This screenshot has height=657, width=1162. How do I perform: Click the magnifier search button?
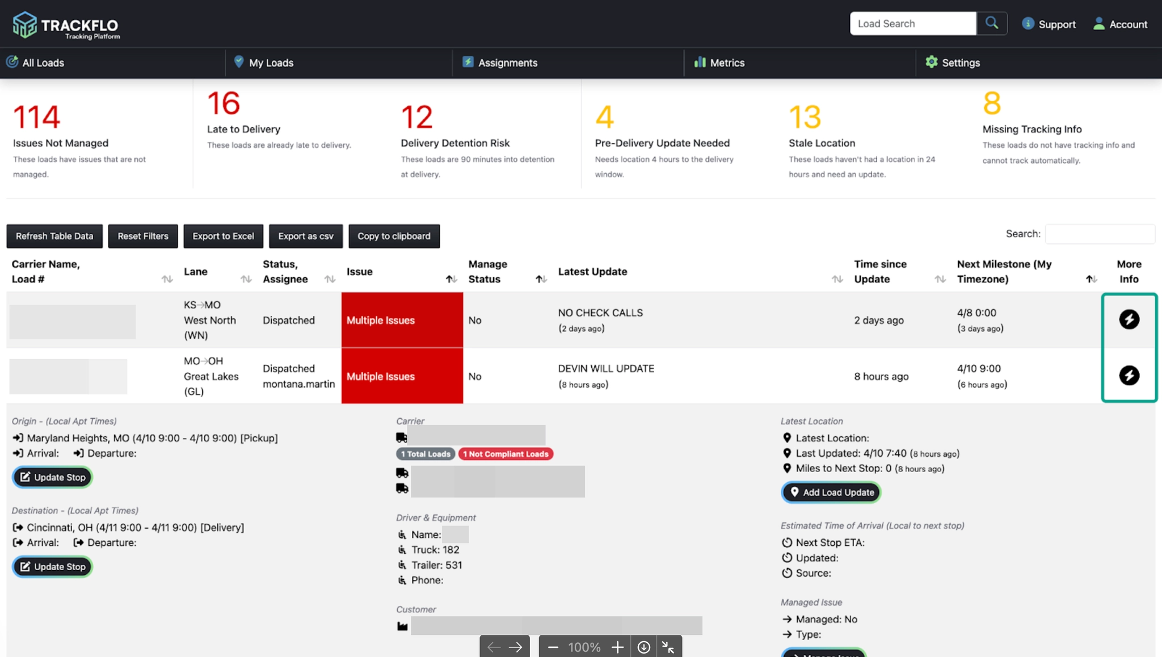(991, 23)
